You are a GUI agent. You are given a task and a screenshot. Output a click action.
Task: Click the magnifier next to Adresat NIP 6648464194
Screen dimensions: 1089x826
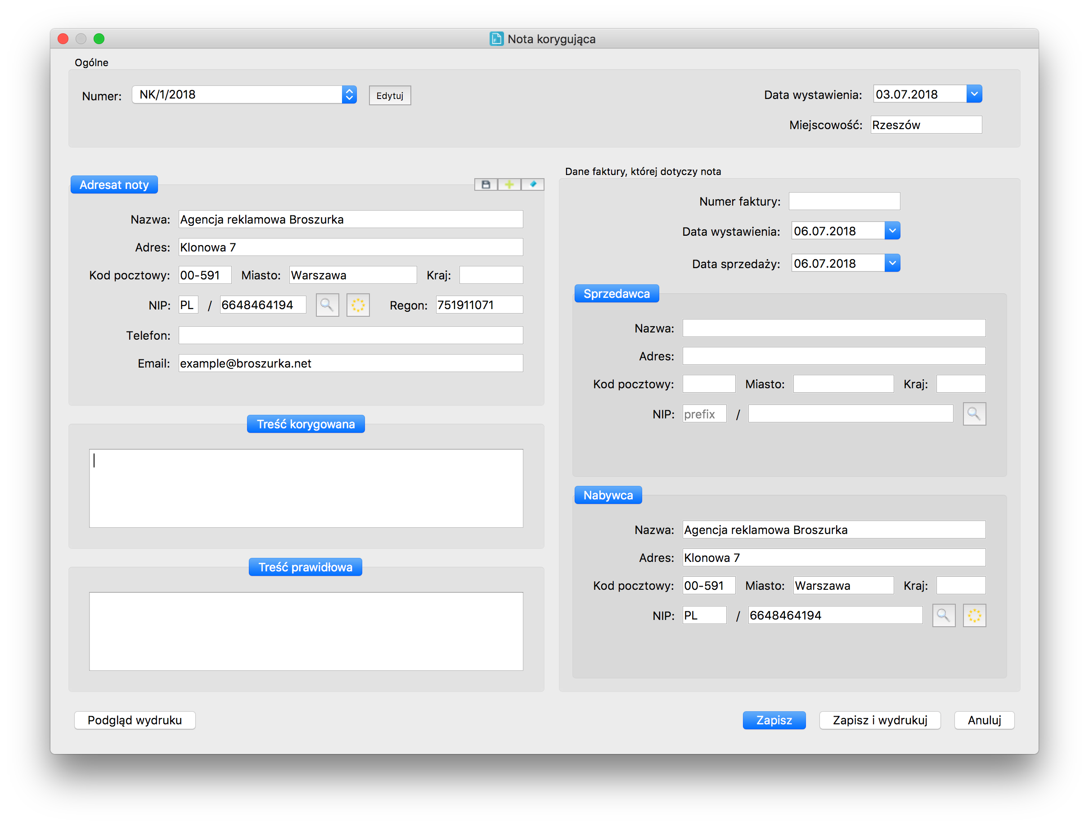pyautogui.click(x=327, y=305)
